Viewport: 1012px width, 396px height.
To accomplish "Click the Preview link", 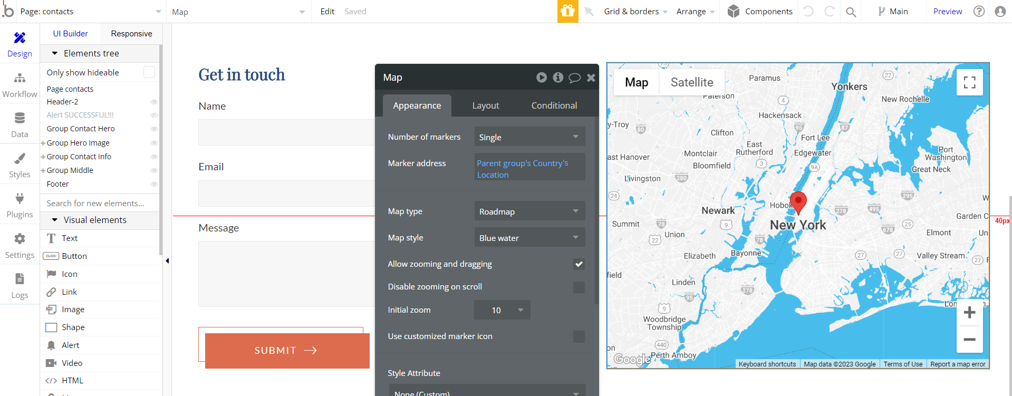I will pyautogui.click(x=947, y=12).
